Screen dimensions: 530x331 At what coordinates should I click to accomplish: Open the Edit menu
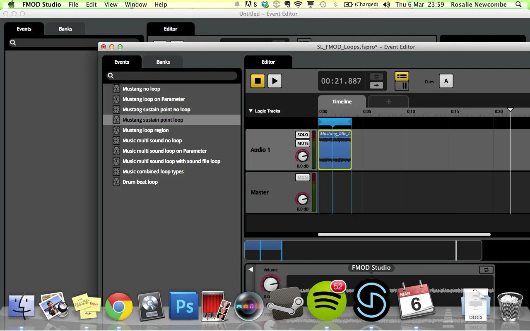(92, 5)
